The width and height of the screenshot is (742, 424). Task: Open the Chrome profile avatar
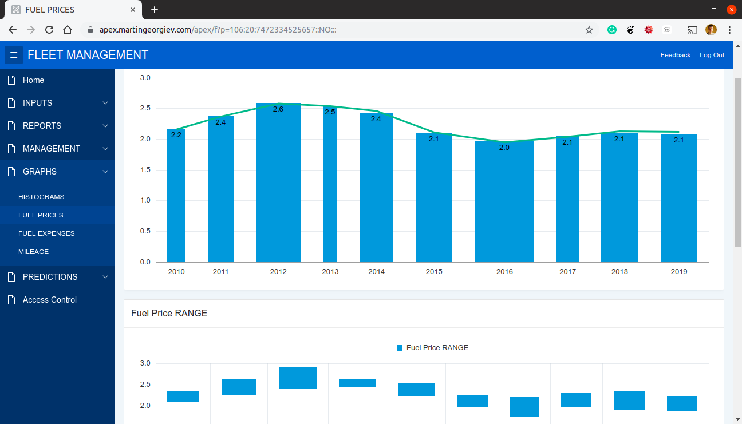(x=711, y=30)
